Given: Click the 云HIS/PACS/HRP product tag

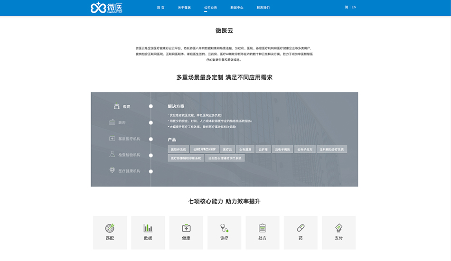Looking at the screenshot, I should click(x=204, y=149).
